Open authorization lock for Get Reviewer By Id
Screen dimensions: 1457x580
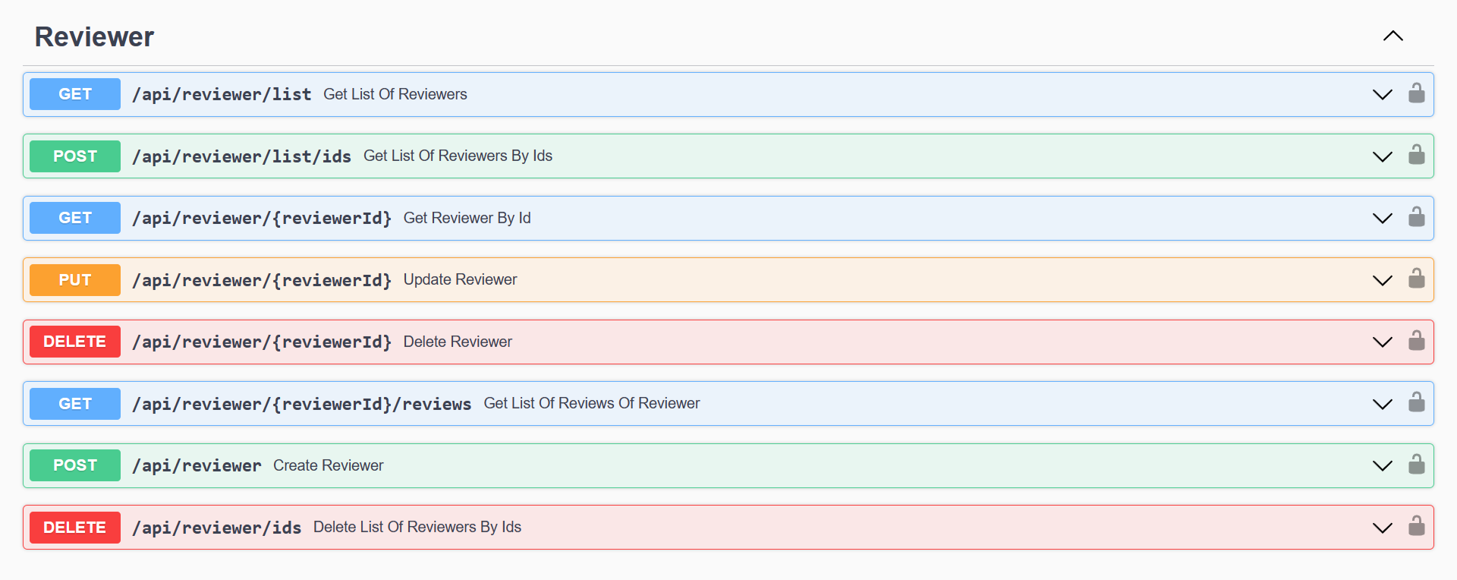[x=1416, y=217]
